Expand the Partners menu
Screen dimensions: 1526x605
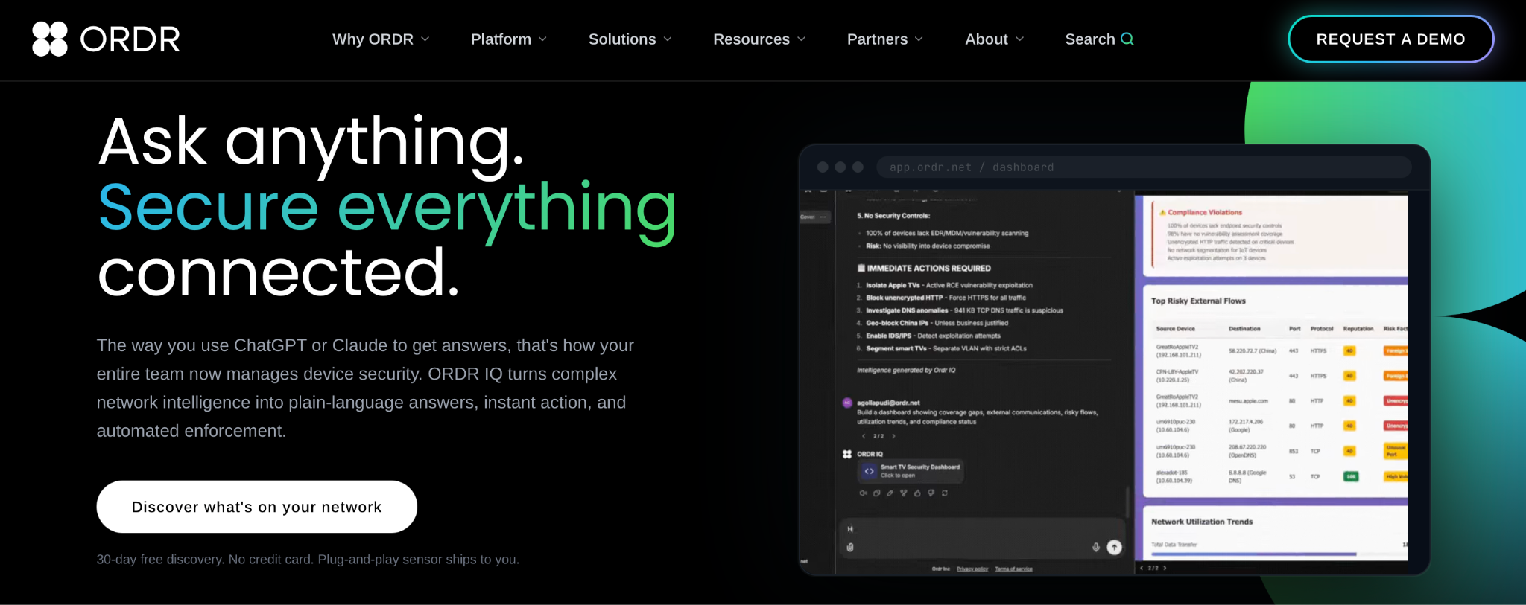(885, 39)
